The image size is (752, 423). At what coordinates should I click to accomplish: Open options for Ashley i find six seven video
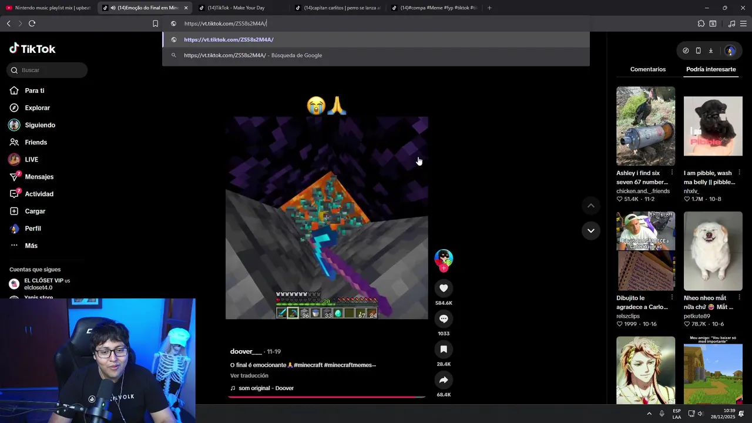[x=672, y=173]
